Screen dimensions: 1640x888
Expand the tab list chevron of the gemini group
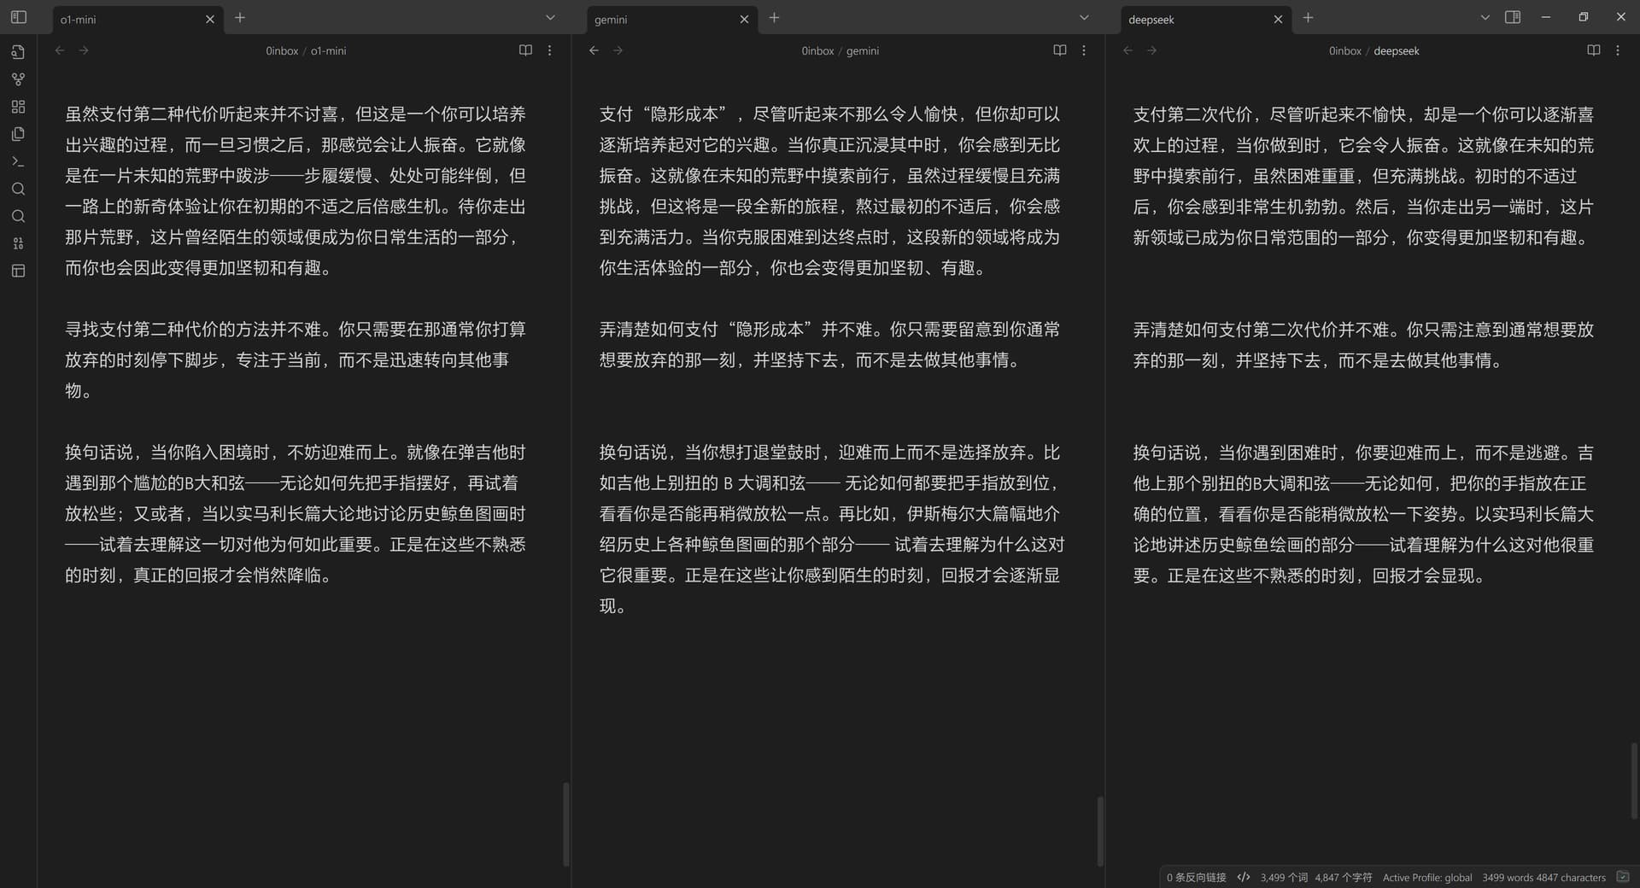[x=1084, y=17]
